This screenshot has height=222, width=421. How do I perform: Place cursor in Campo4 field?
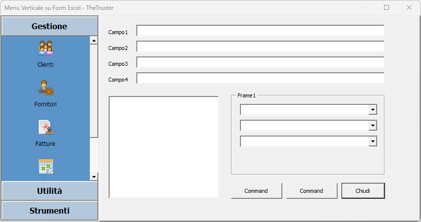point(260,79)
